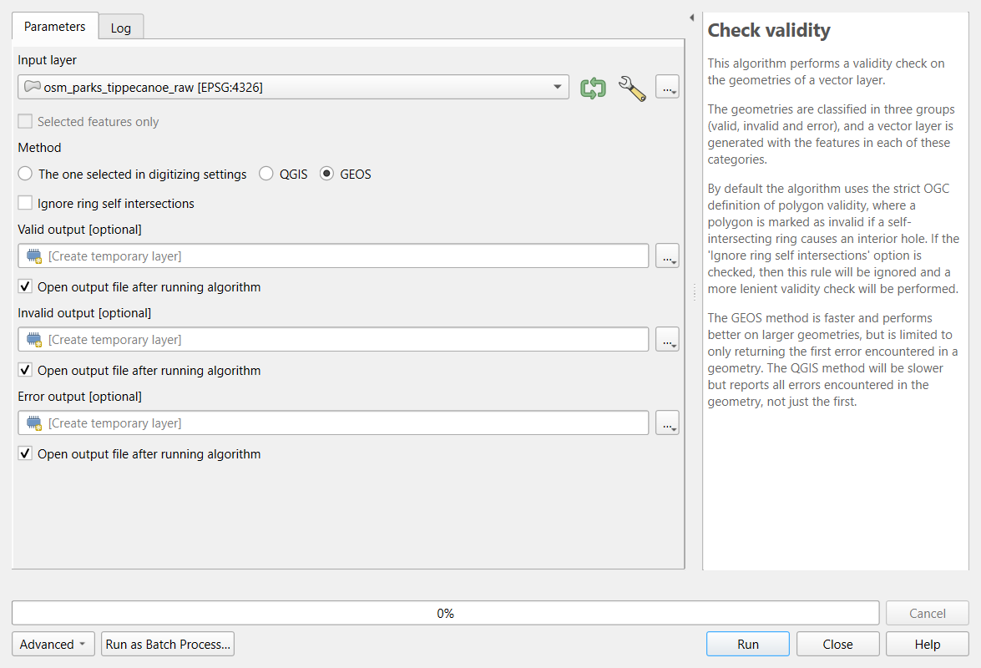Open Error output destination ellipsis button
This screenshot has height=668, width=981.
pos(668,423)
